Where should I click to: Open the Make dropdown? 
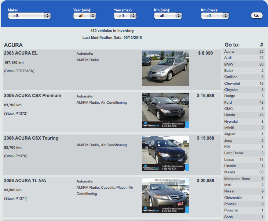(x=29, y=16)
